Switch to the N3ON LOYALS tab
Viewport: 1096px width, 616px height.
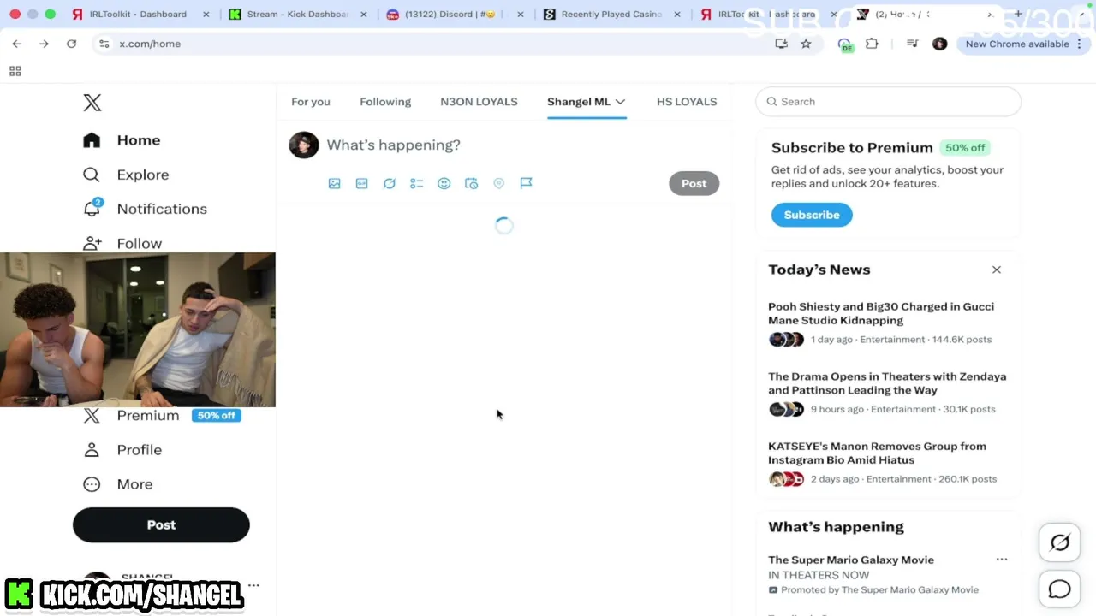tap(479, 102)
